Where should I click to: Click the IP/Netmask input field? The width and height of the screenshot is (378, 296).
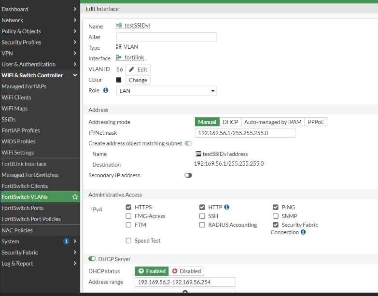(x=245, y=133)
